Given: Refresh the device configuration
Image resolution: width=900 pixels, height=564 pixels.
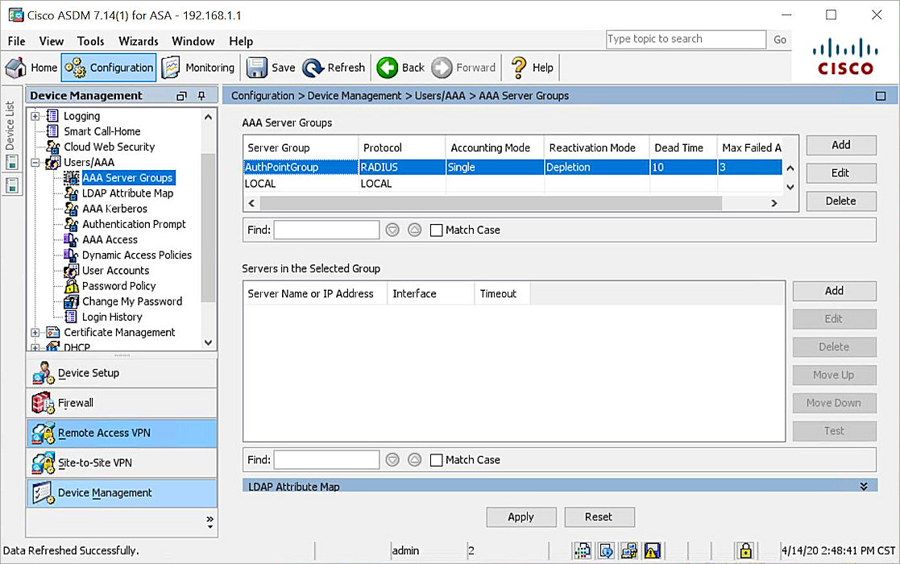Looking at the screenshot, I should point(334,68).
